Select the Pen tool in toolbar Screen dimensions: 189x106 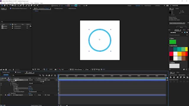(21, 6)
